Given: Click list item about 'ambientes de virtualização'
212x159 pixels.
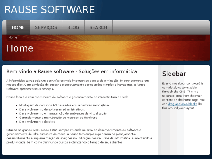Looking at the screenshot, I should (63, 113).
